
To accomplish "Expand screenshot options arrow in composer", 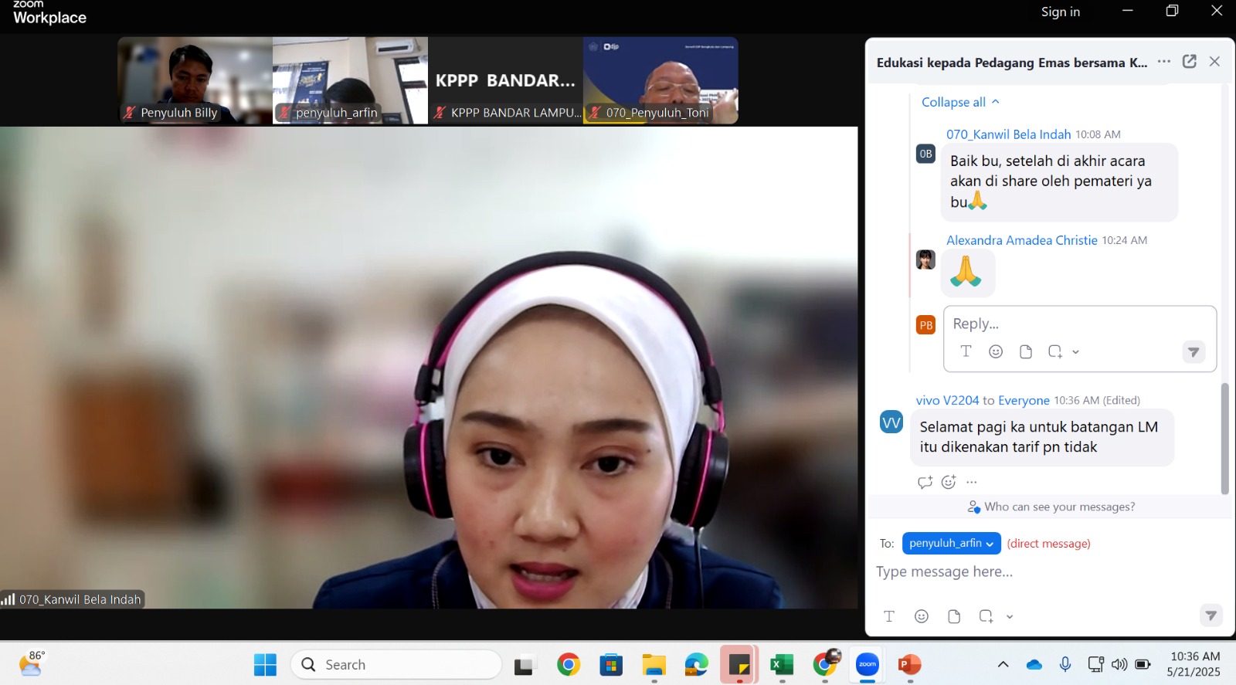I will pos(1010,616).
